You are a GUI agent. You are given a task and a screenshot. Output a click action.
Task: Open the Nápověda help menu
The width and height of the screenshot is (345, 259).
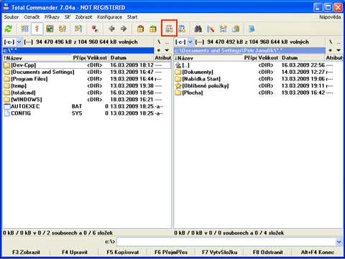click(330, 17)
